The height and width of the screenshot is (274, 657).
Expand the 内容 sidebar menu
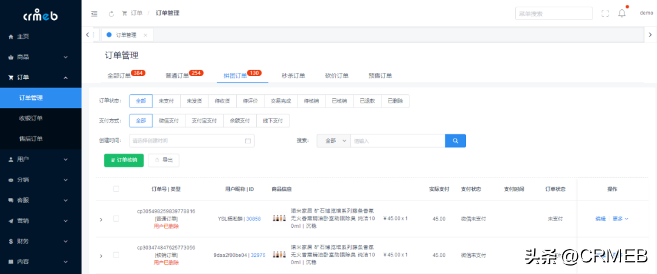point(41,262)
